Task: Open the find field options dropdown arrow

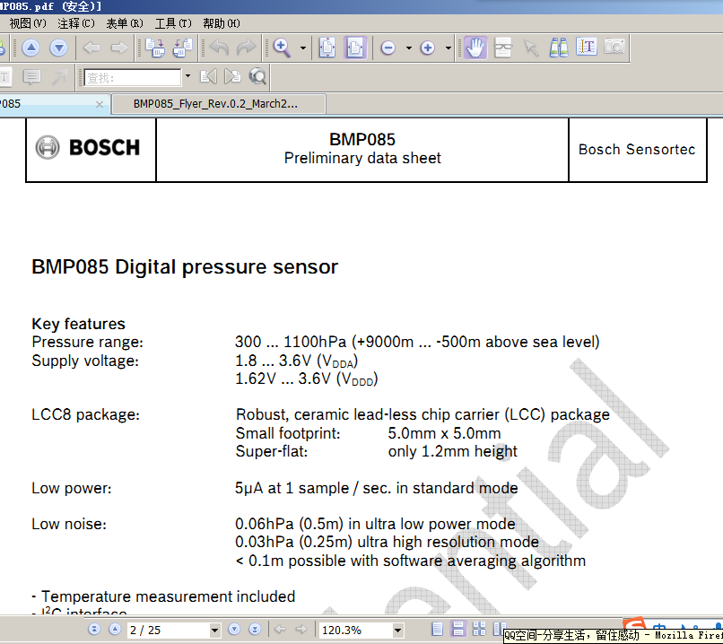Action: 187,76
